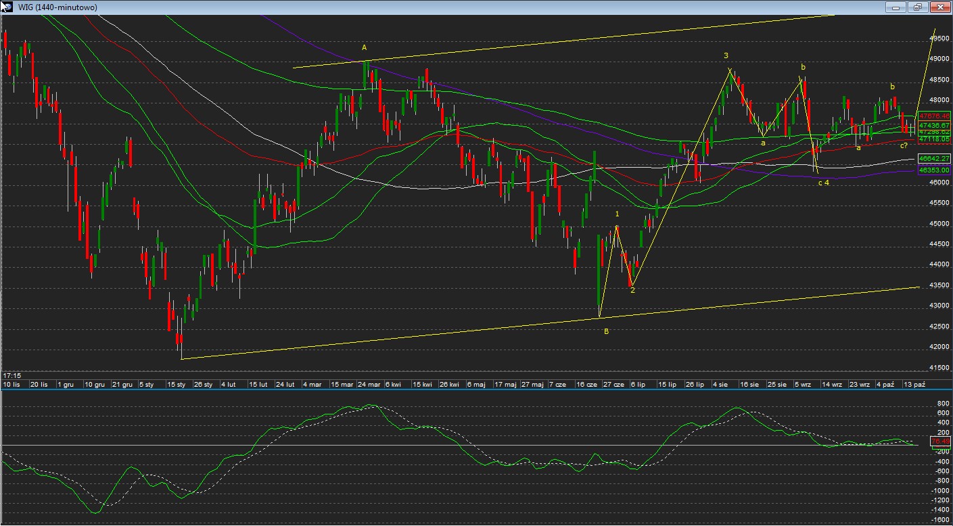
Task: Close the WIG chart window
Action: click(939, 7)
